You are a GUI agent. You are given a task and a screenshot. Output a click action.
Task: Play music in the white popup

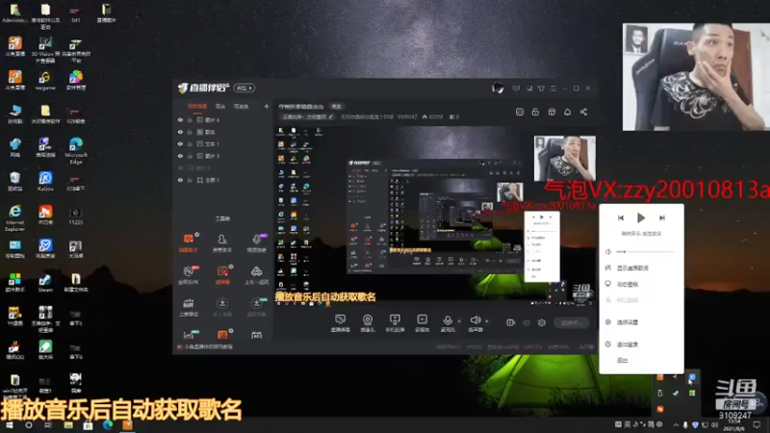click(x=641, y=217)
